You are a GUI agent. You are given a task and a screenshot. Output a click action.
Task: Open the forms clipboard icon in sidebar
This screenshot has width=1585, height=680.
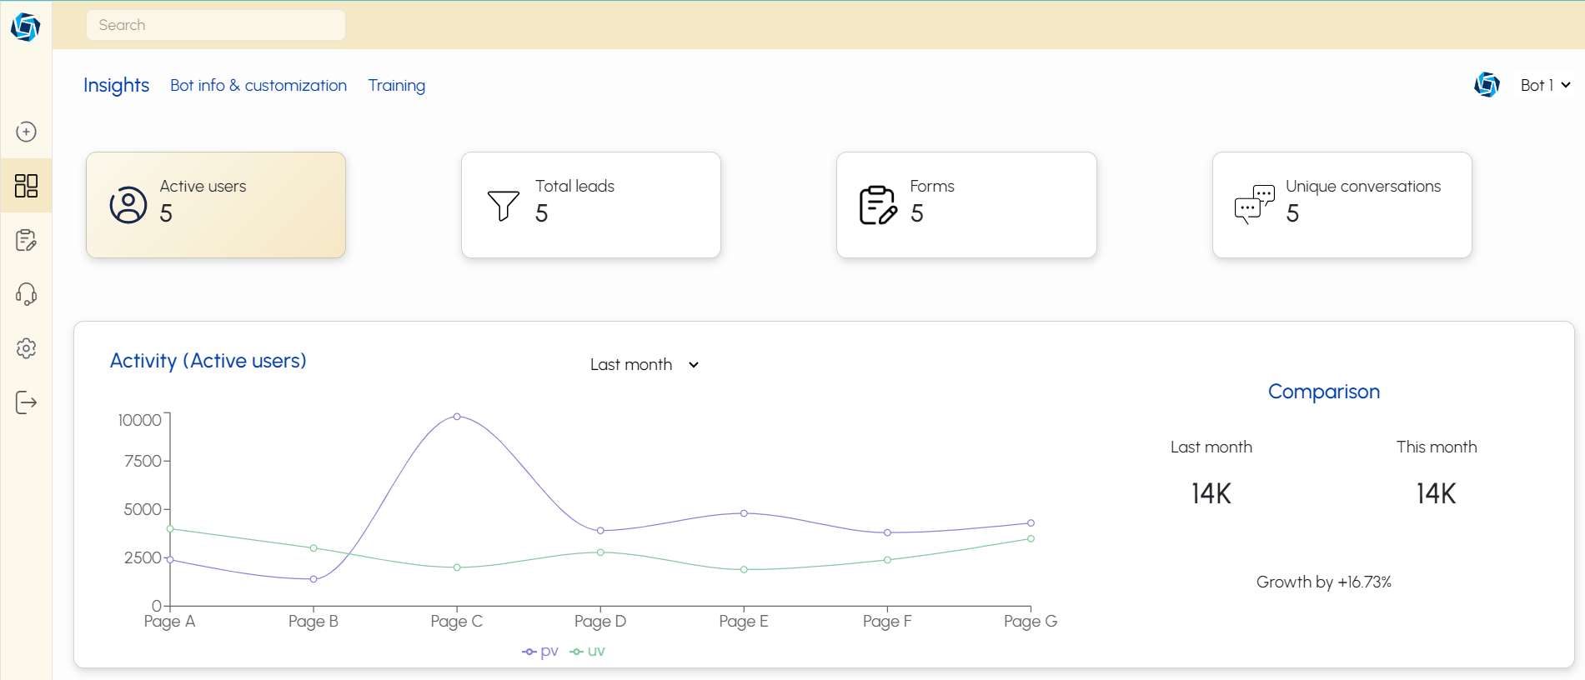26,240
